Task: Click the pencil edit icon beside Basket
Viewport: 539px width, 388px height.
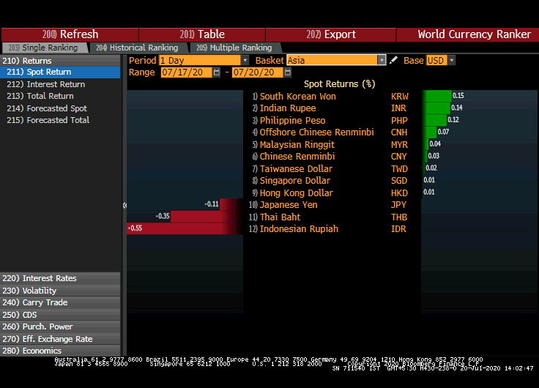Action: 393,60
